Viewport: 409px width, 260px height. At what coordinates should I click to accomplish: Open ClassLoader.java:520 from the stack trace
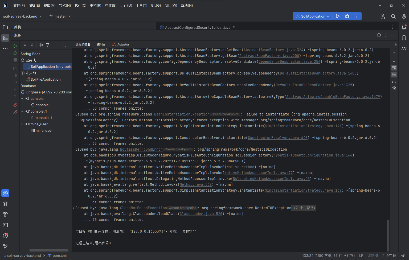(x=201, y=214)
